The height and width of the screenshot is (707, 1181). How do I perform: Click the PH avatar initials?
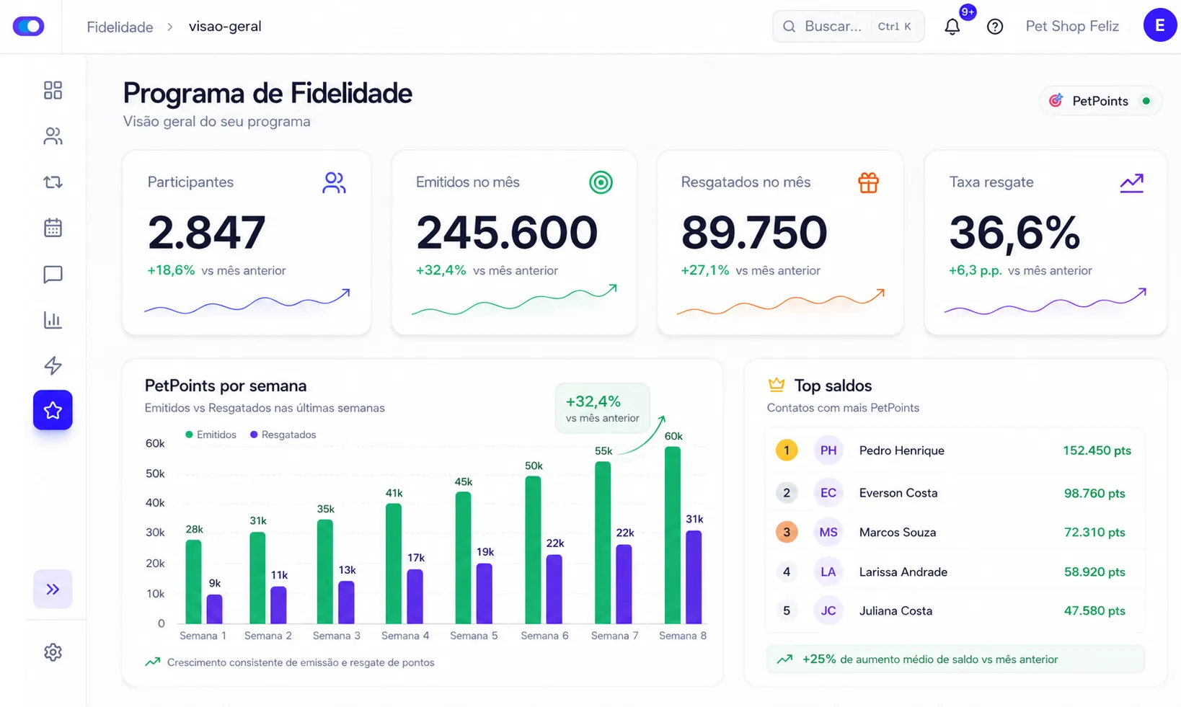click(828, 450)
